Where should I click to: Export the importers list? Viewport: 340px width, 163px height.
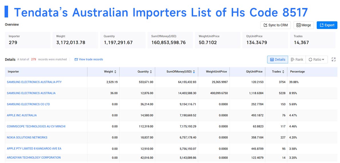click(327, 25)
